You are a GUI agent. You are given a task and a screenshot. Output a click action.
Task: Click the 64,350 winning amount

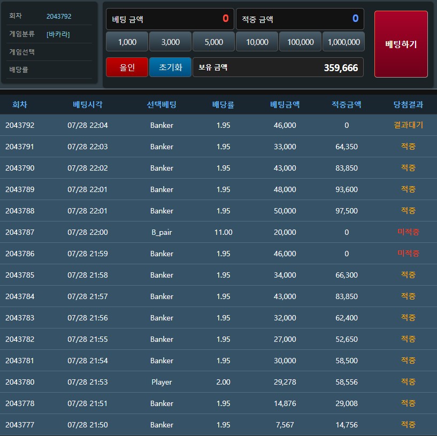tap(347, 147)
